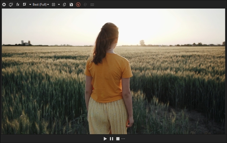Toggle the grid Overlays icon
This screenshot has height=143, width=227.
click(x=54, y=5)
